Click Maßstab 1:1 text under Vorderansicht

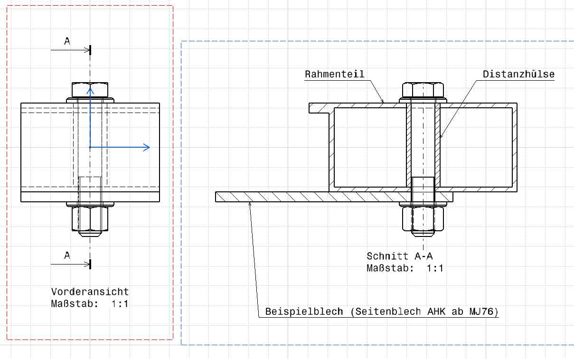tap(90, 303)
